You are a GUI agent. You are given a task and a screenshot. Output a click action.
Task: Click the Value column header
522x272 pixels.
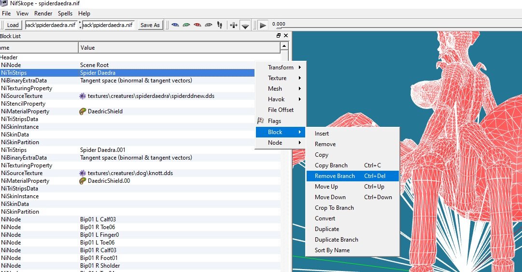click(180, 48)
